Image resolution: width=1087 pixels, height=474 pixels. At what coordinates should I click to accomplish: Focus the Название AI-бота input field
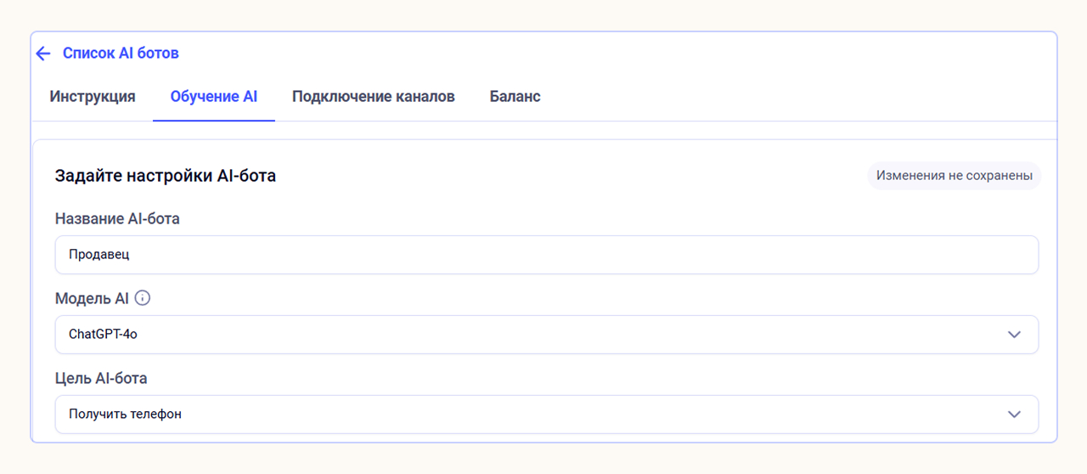click(547, 255)
